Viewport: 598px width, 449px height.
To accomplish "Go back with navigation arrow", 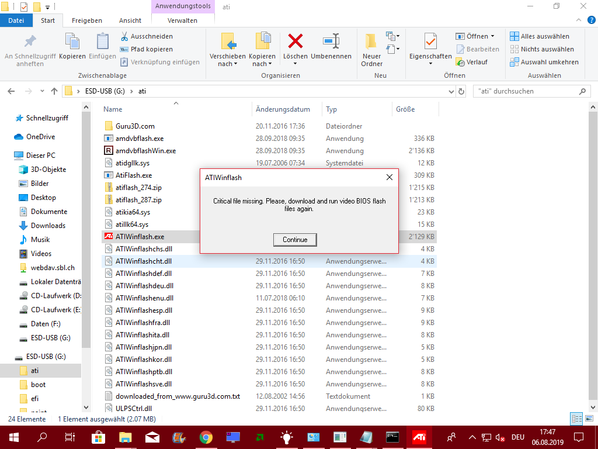I will (11, 91).
